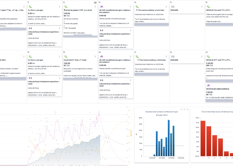Click the zone 1 red bar in Heart Rate Zones
This screenshot has width=233, height=168.
203,139
